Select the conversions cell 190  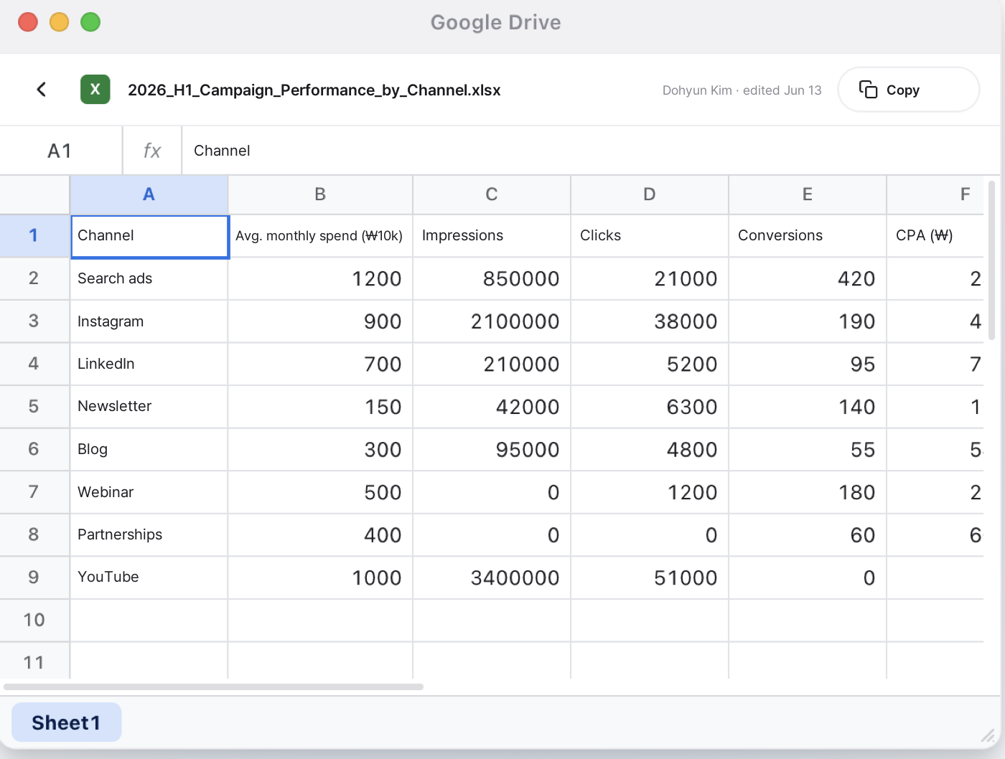tap(808, 321)
